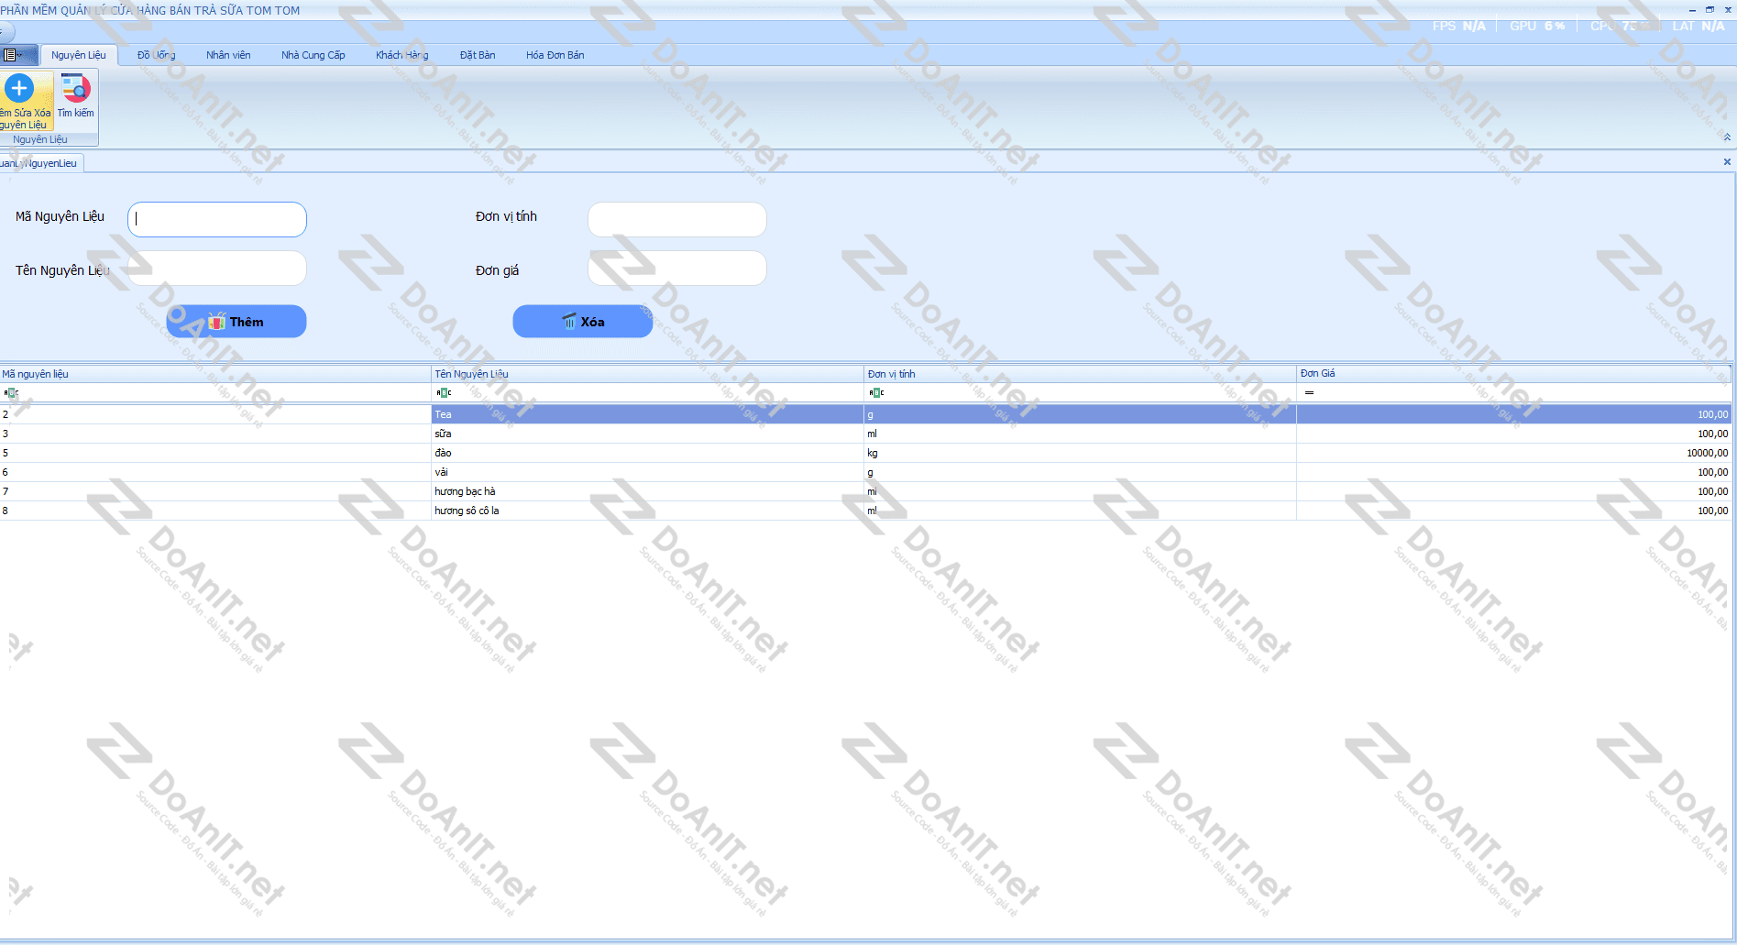The width and height of the screenshot is (1737, 945).
Task: Open filter operator for Mã nguyên liệu column
Action: [11, 392]
